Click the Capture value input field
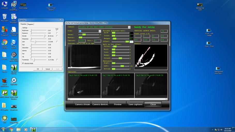235x132 pixels. point(82,41)
